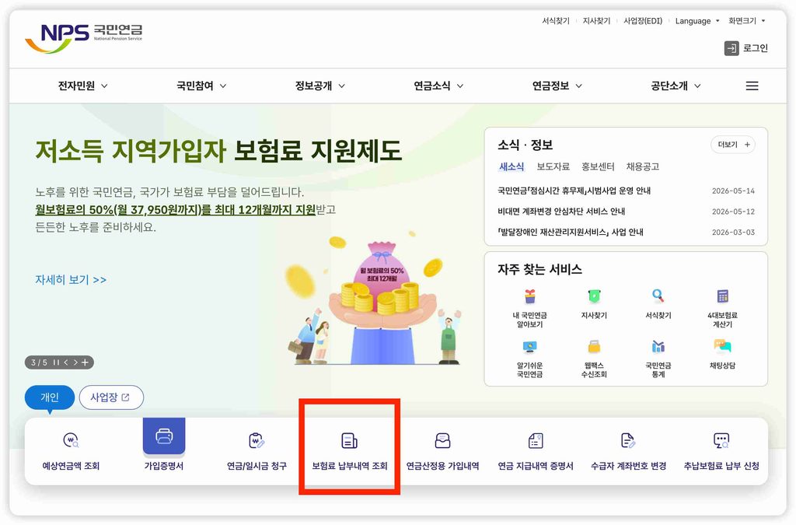Select the 개인 tab

[x=50, y=397]
